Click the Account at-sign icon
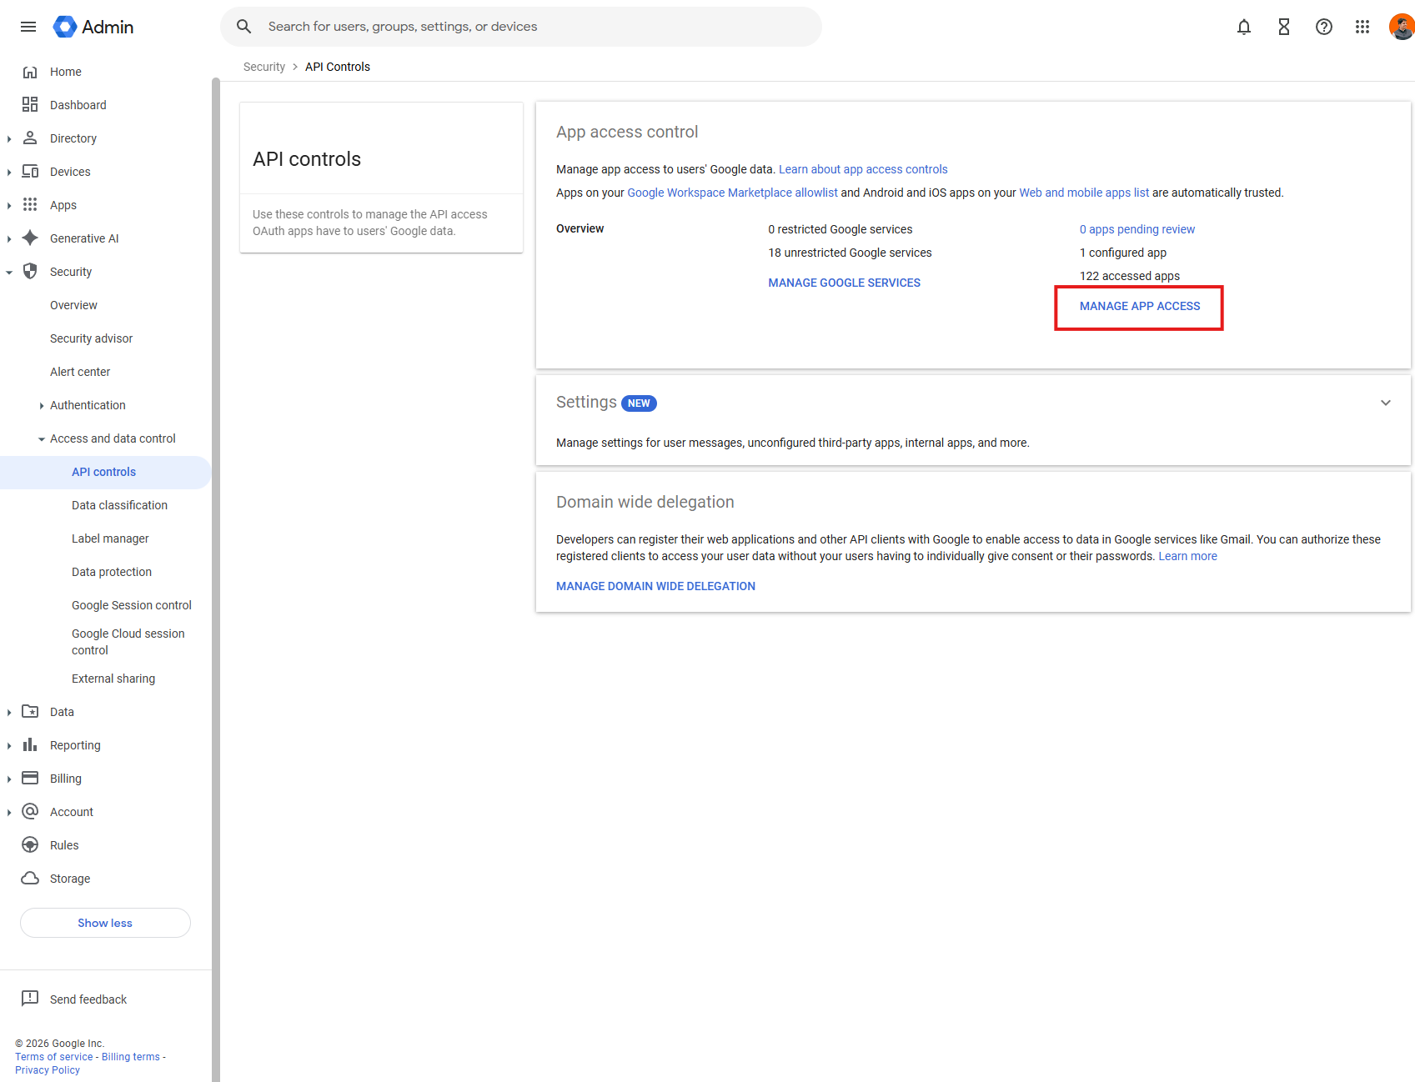Screen dimensions: 1415x1082 click(30, 812)
